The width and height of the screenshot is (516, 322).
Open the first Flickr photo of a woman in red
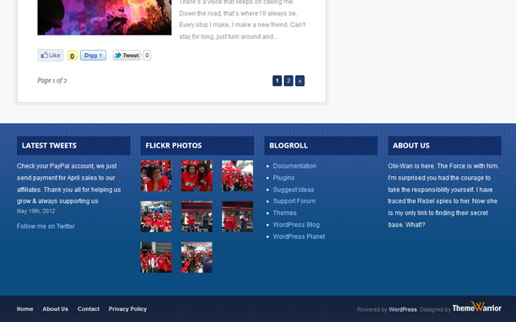[156, 175]
